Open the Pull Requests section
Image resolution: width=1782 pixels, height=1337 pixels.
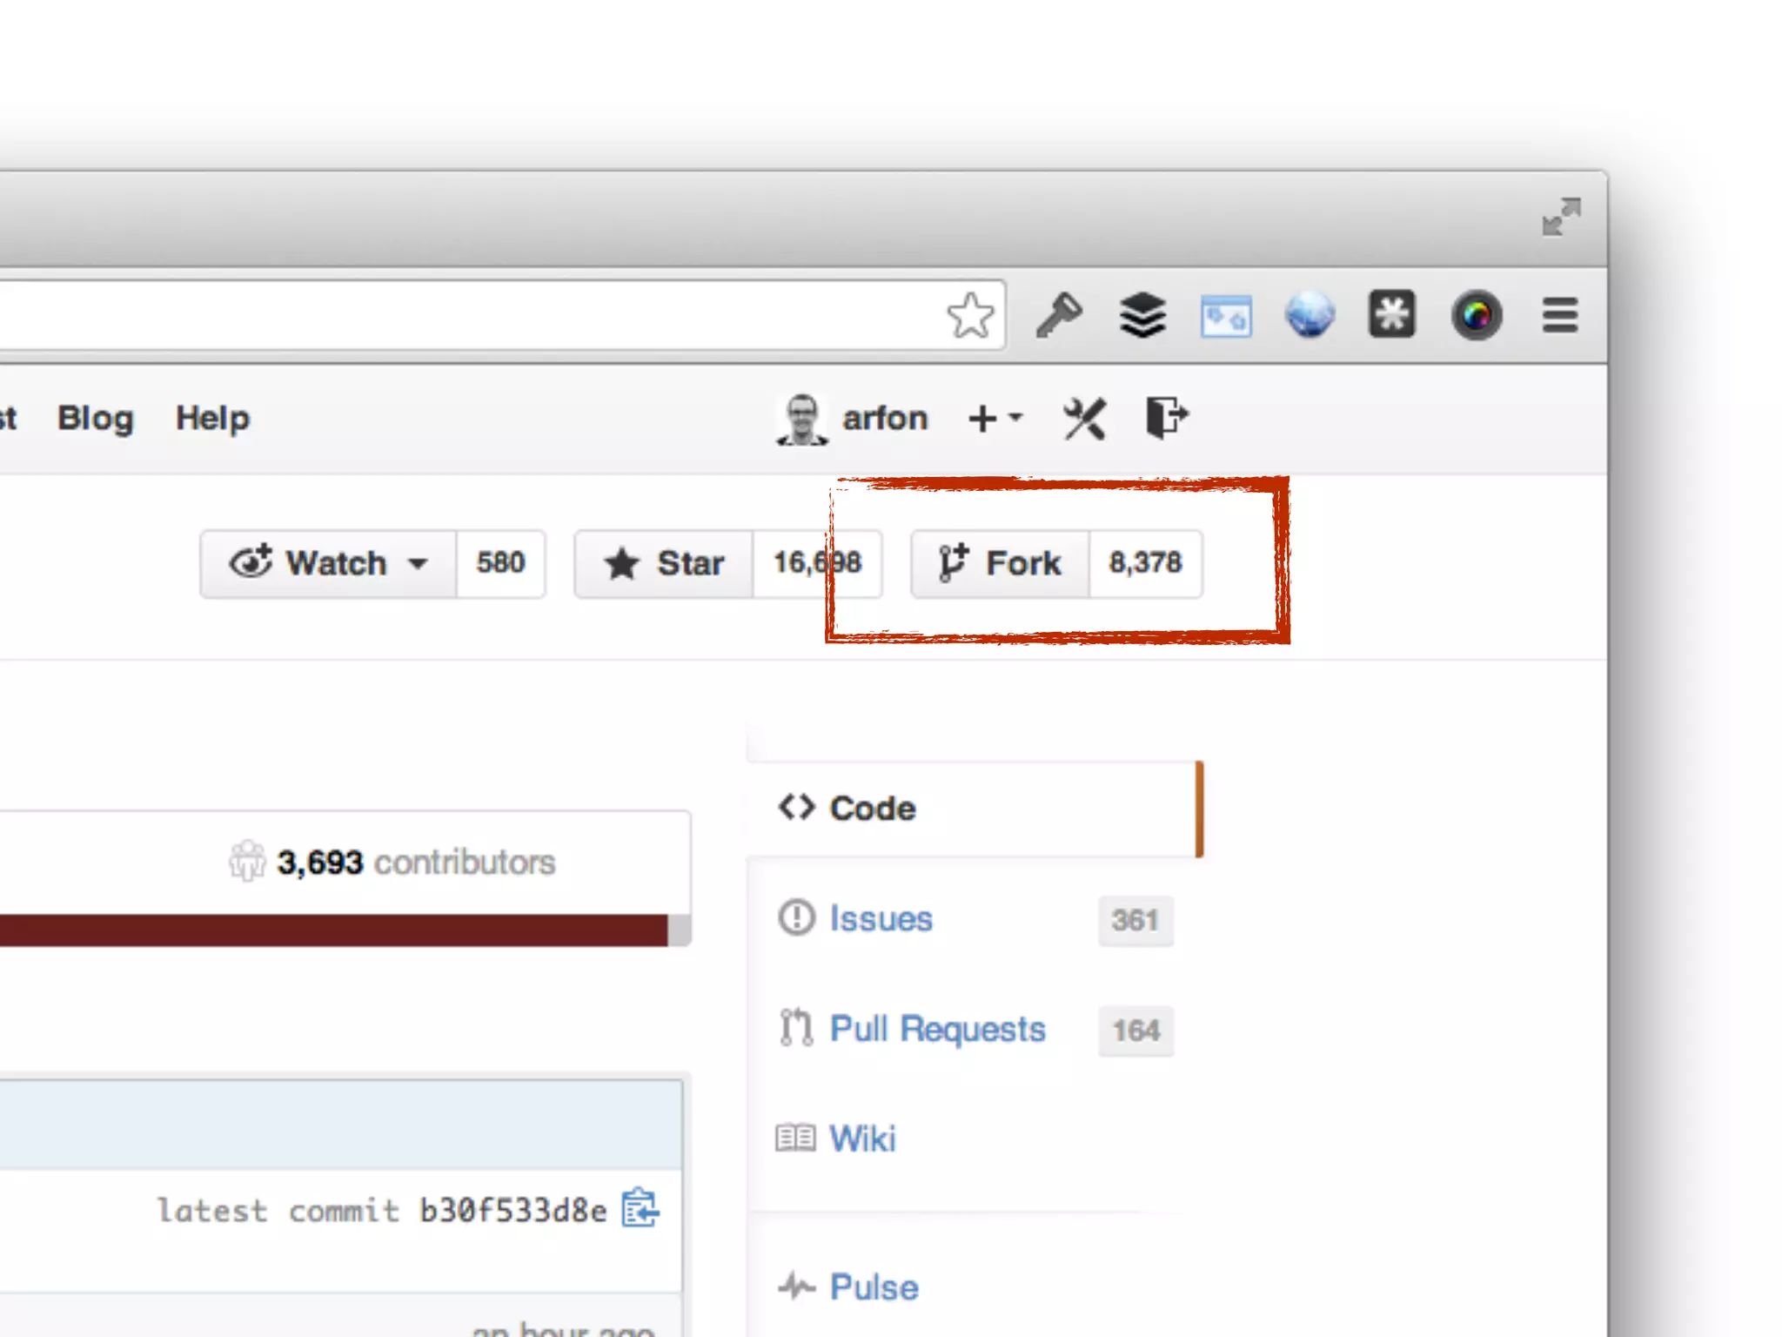click(x=936, y=1029)
